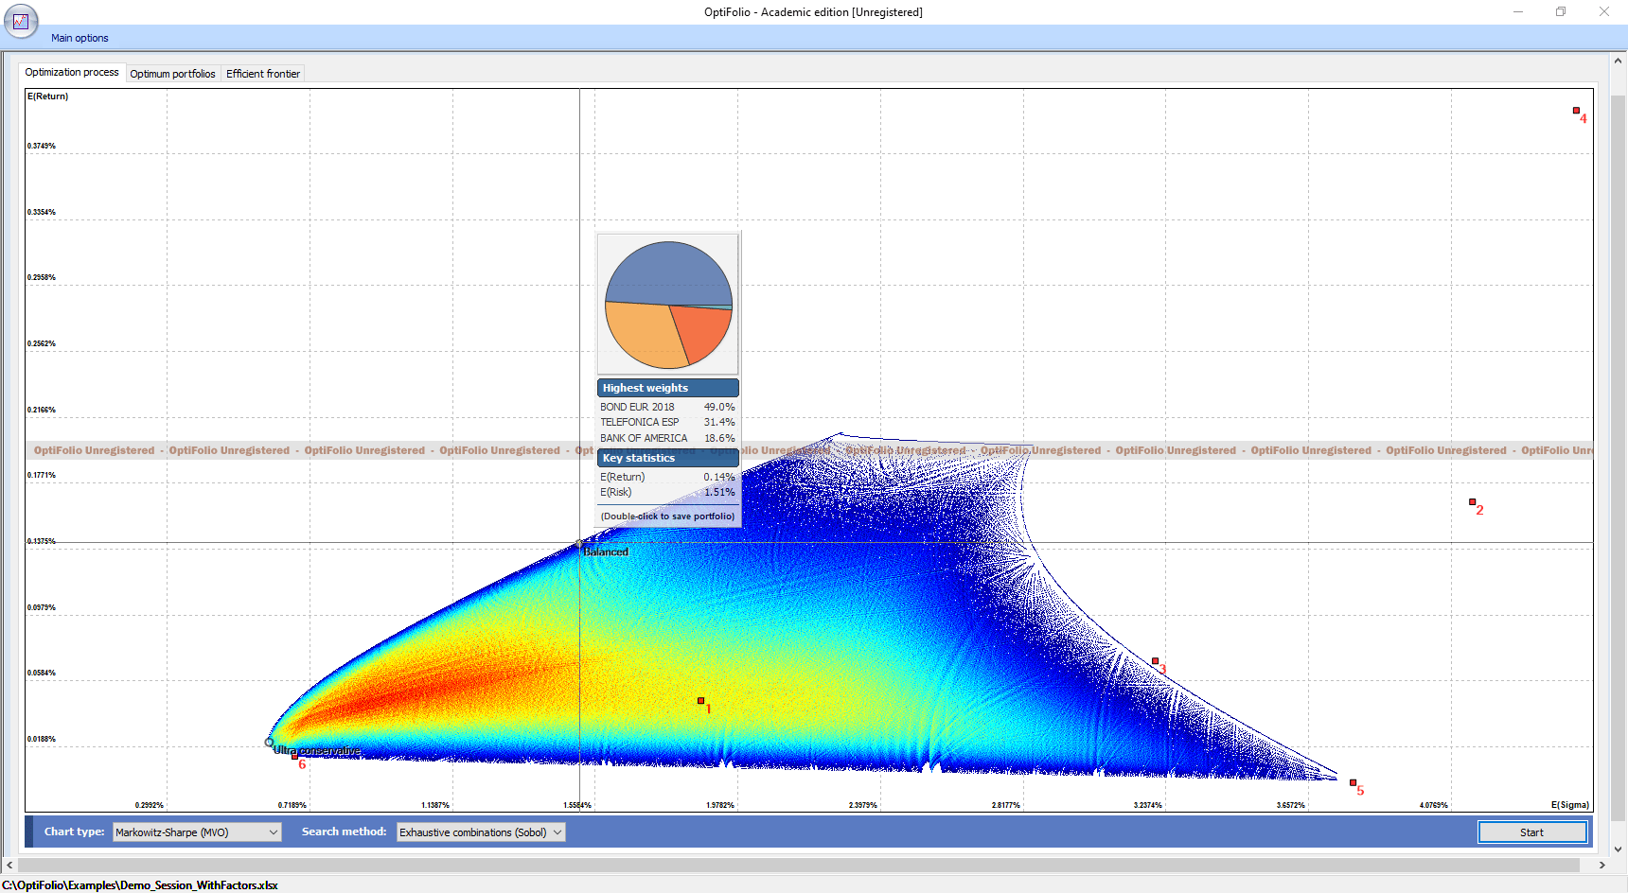Select red asset marker 3

[1155, 661]
